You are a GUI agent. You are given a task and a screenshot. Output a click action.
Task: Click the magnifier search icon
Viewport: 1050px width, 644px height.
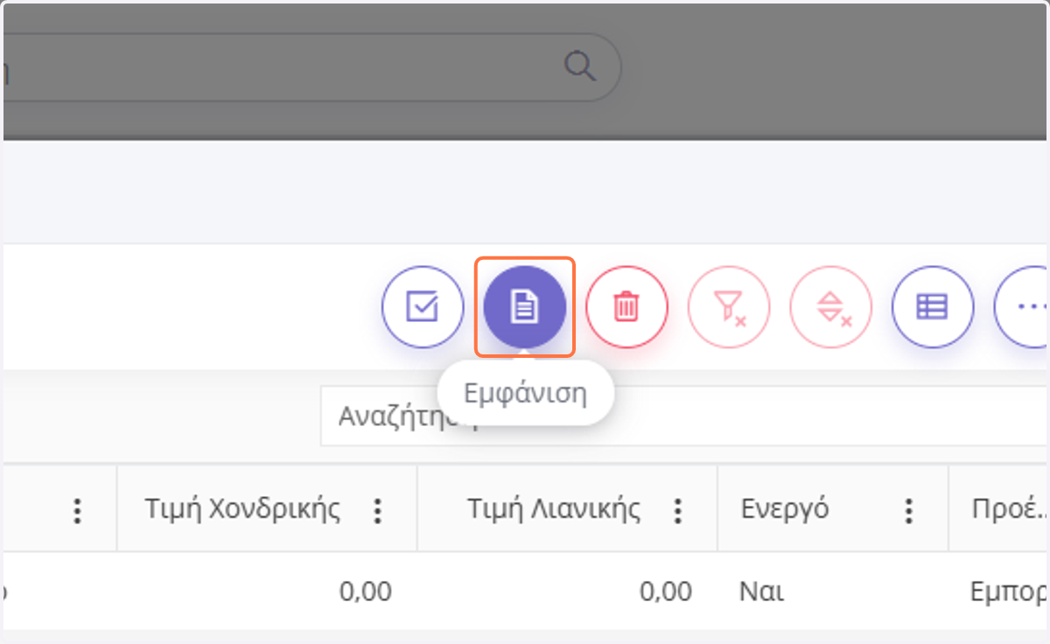(x=579, y=66)
